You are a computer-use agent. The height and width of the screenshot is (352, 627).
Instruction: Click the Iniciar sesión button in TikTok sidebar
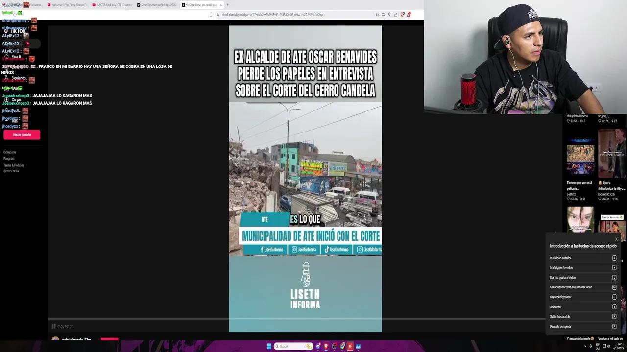tap(22, 135)
